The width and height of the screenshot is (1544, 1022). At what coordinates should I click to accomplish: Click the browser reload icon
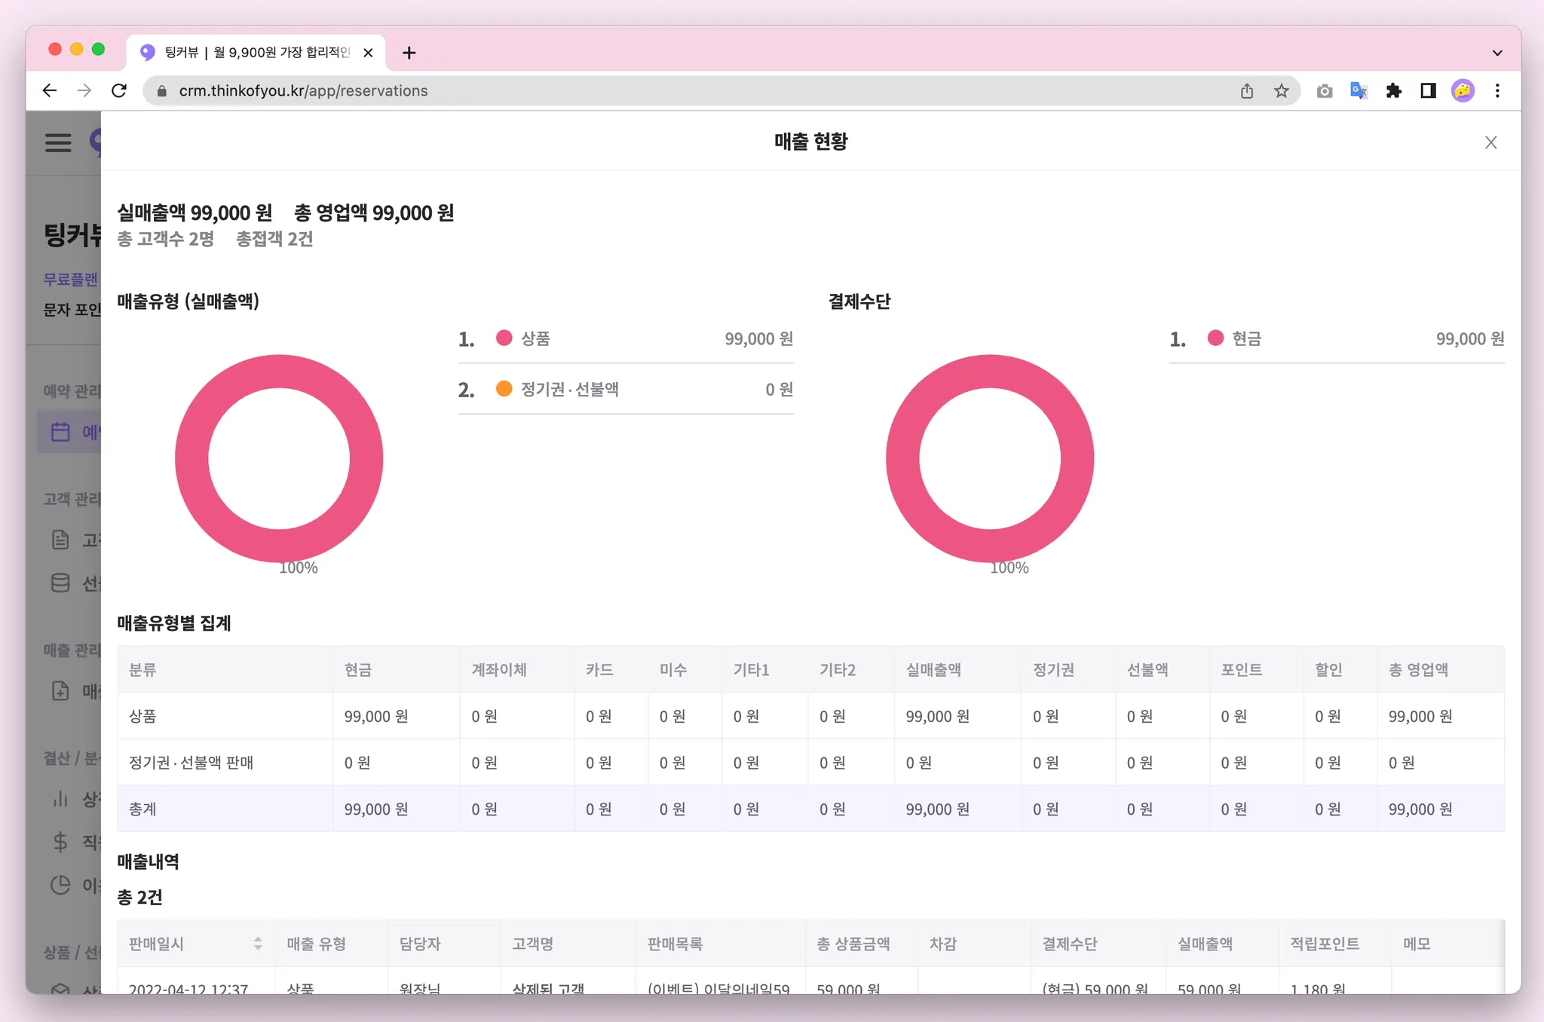click(x=119, y=90)
